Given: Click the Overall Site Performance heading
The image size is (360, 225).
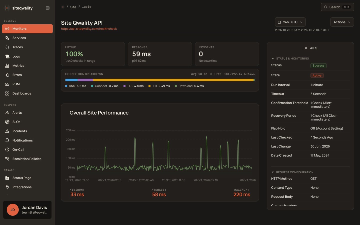Looking at the screenshot, I should tap(99, 113).
